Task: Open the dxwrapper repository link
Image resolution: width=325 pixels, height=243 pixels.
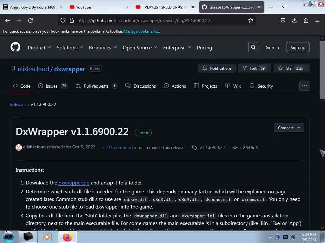Action: pos(70,69)
